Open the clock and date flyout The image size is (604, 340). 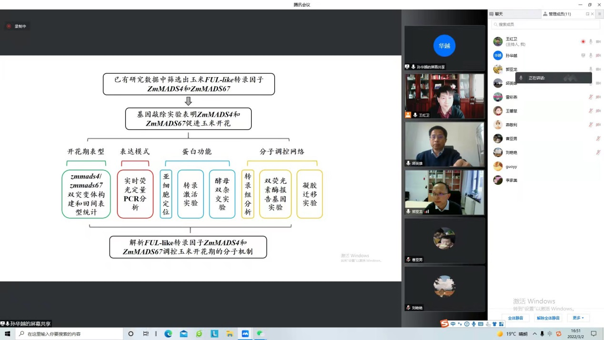pyautogui.click(x=576, y=334)
